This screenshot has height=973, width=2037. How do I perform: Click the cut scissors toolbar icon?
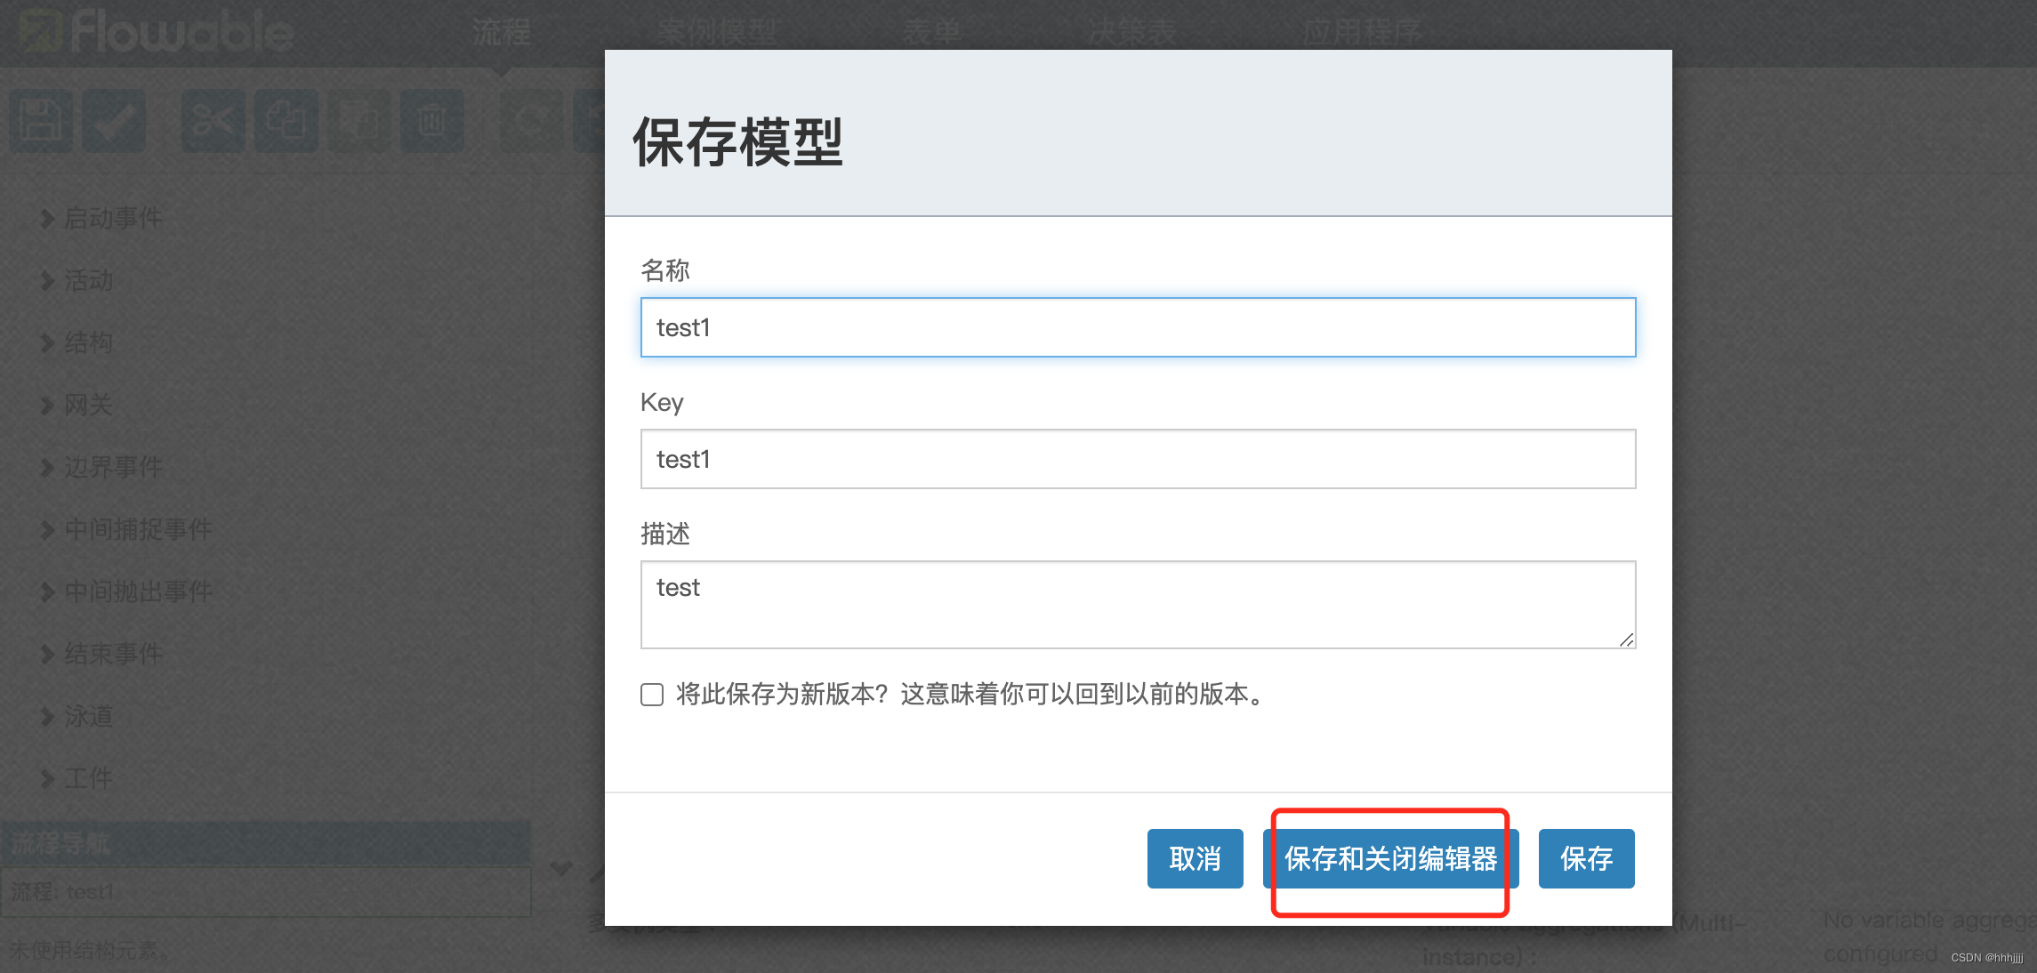213,120
